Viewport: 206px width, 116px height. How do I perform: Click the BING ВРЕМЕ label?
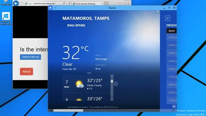76,25
